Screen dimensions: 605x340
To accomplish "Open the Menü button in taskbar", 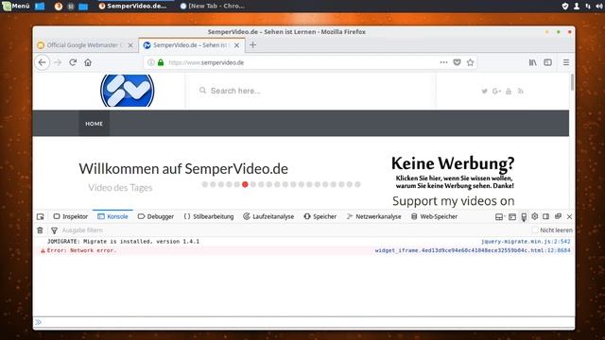I will click(16, 6).
